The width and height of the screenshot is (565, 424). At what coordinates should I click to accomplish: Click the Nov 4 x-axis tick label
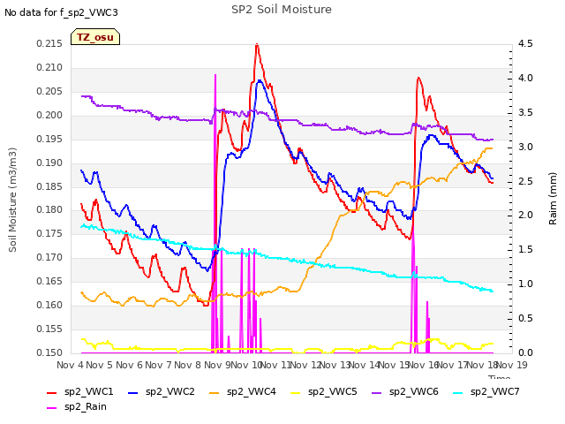click(71, 365)
